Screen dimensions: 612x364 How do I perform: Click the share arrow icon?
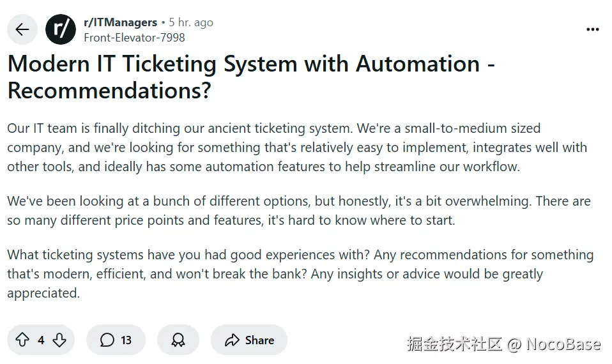coord(232,340)
